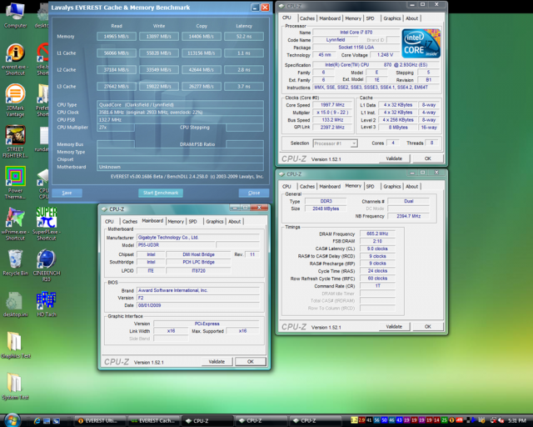Viewport: 533px width, 427px height.
Task: Switch to EVEREST Ultimate taskbar button
Action: click(x=100, y=421)
